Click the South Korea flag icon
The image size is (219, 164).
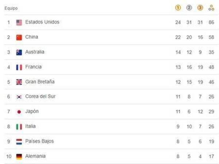19,97
